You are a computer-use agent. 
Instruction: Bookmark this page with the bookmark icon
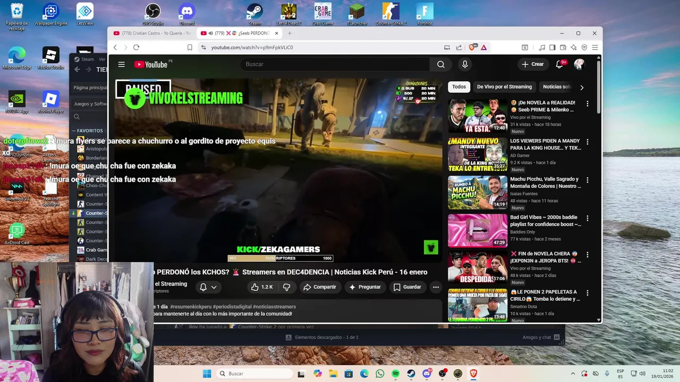[x=190, y=47]
